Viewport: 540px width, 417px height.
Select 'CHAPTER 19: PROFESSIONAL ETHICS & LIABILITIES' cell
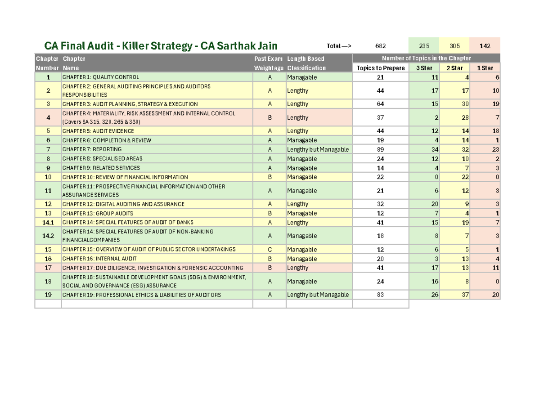(157, 295)
